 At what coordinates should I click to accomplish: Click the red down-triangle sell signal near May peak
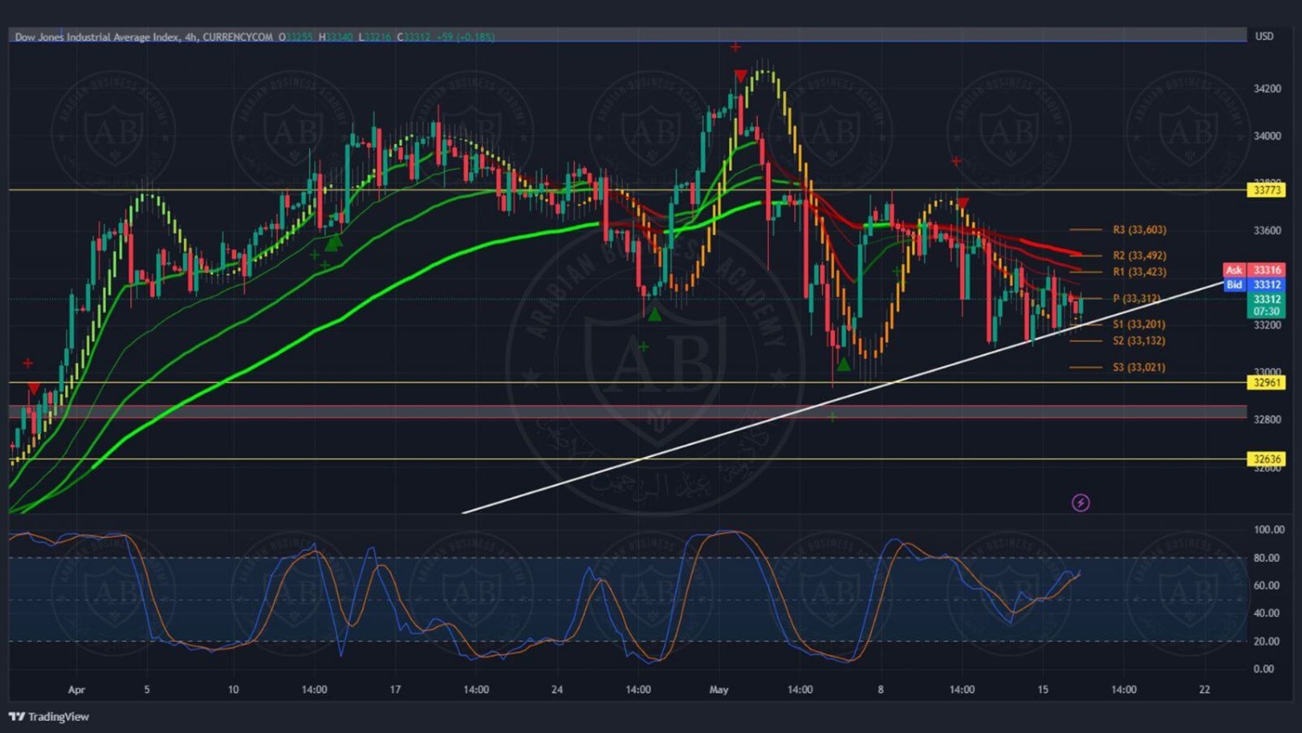(740, 76)
